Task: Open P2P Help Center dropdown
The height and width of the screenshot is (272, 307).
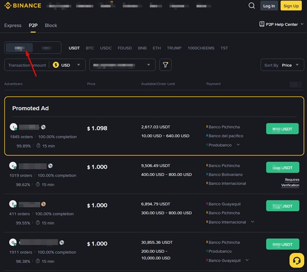Action: click(x=281, y=24)
